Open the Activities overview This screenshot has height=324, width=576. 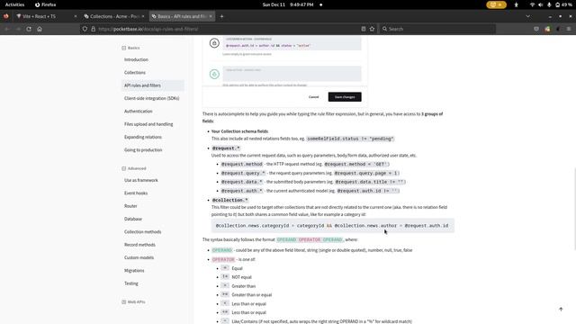pos(14,4)
